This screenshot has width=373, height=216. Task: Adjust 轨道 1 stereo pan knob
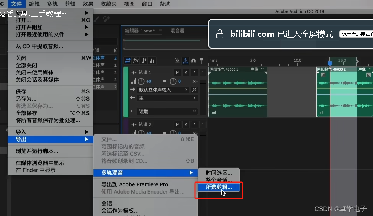tap(173, 81)
